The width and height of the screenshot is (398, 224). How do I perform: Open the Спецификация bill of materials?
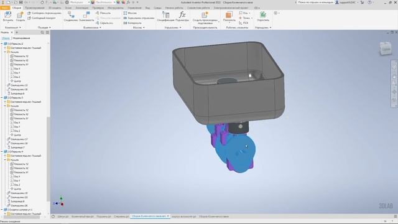(165, 16)
